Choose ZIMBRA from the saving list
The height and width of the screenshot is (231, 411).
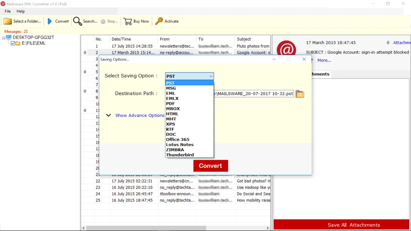click(189, 150)
